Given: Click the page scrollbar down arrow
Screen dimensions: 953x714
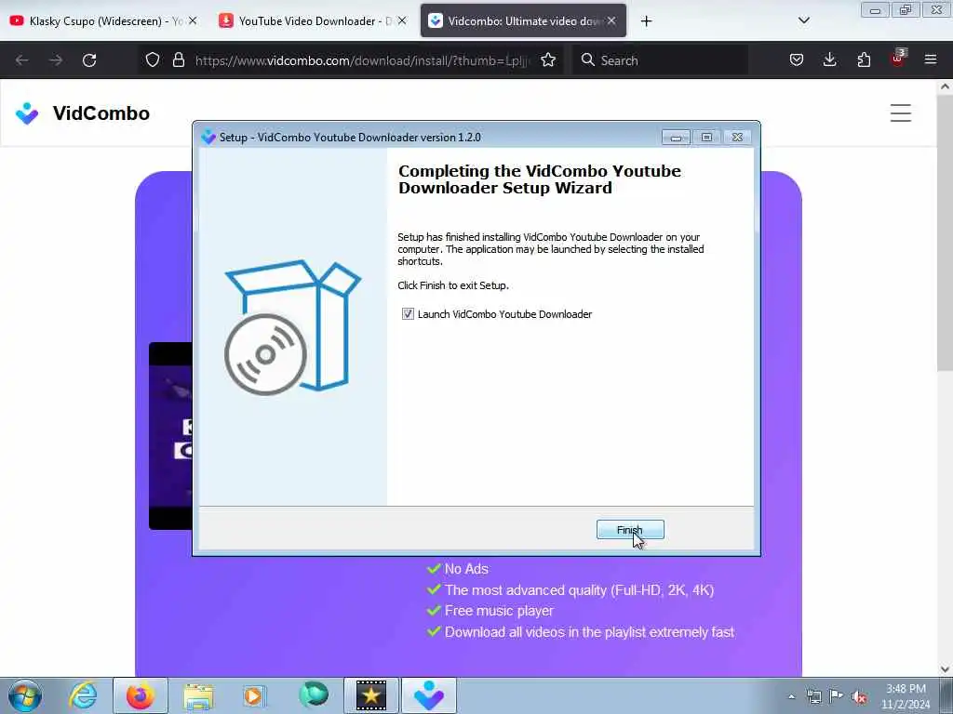Looking at the screenshot, I should [x=946, y=669].
